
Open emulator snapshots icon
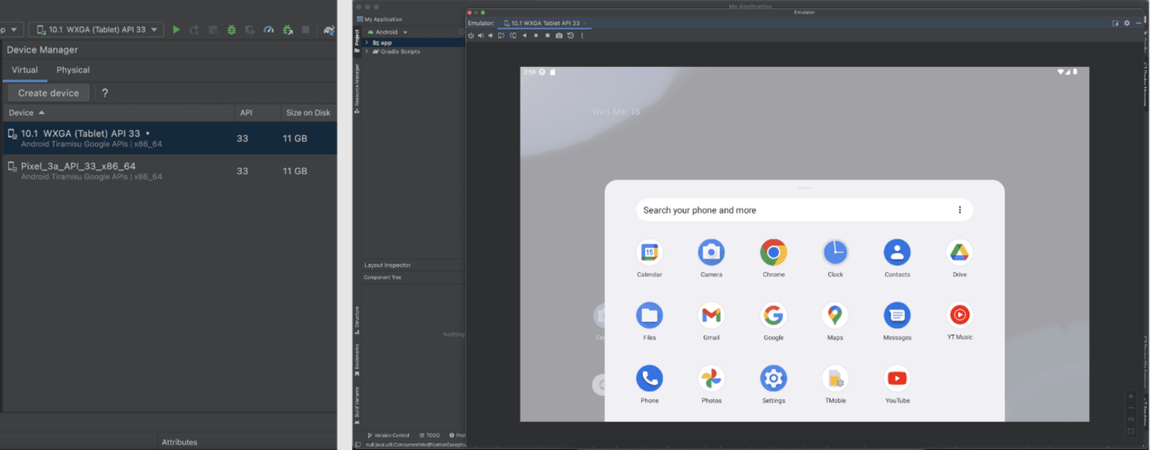click(x=571, y=35)
